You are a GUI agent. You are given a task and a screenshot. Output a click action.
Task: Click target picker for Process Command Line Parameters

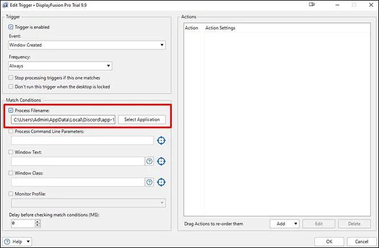point(161,140)
